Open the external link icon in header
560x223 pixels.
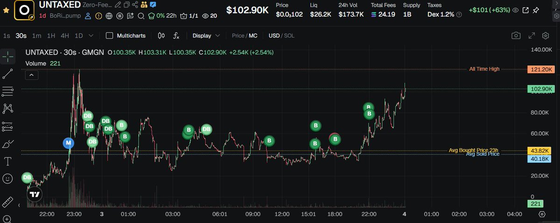coord(525,10)
